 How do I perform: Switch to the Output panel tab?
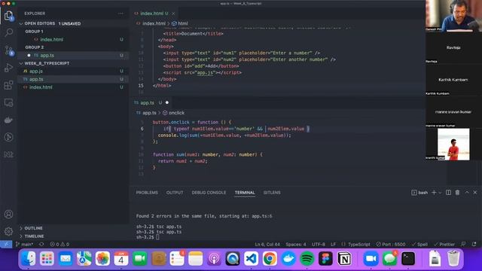(x=175, y=193)
